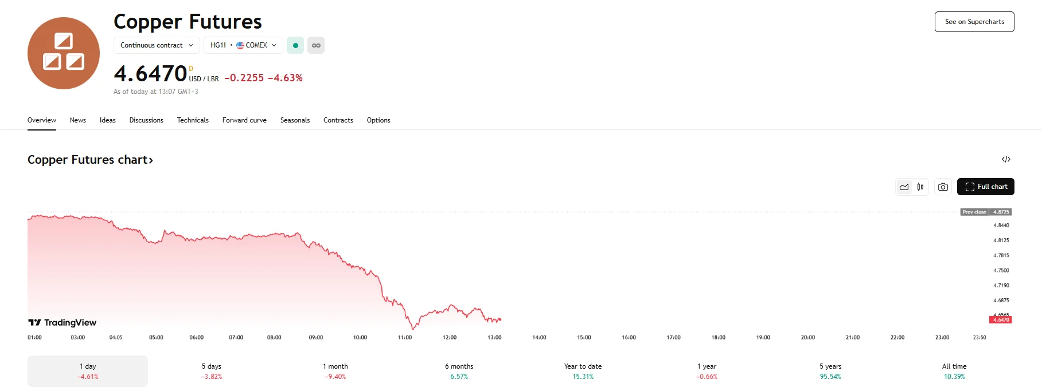The height and width of the screenshot is (391, 1042).
Task: Click the continuous contract infinity icon
Action: 316,45
